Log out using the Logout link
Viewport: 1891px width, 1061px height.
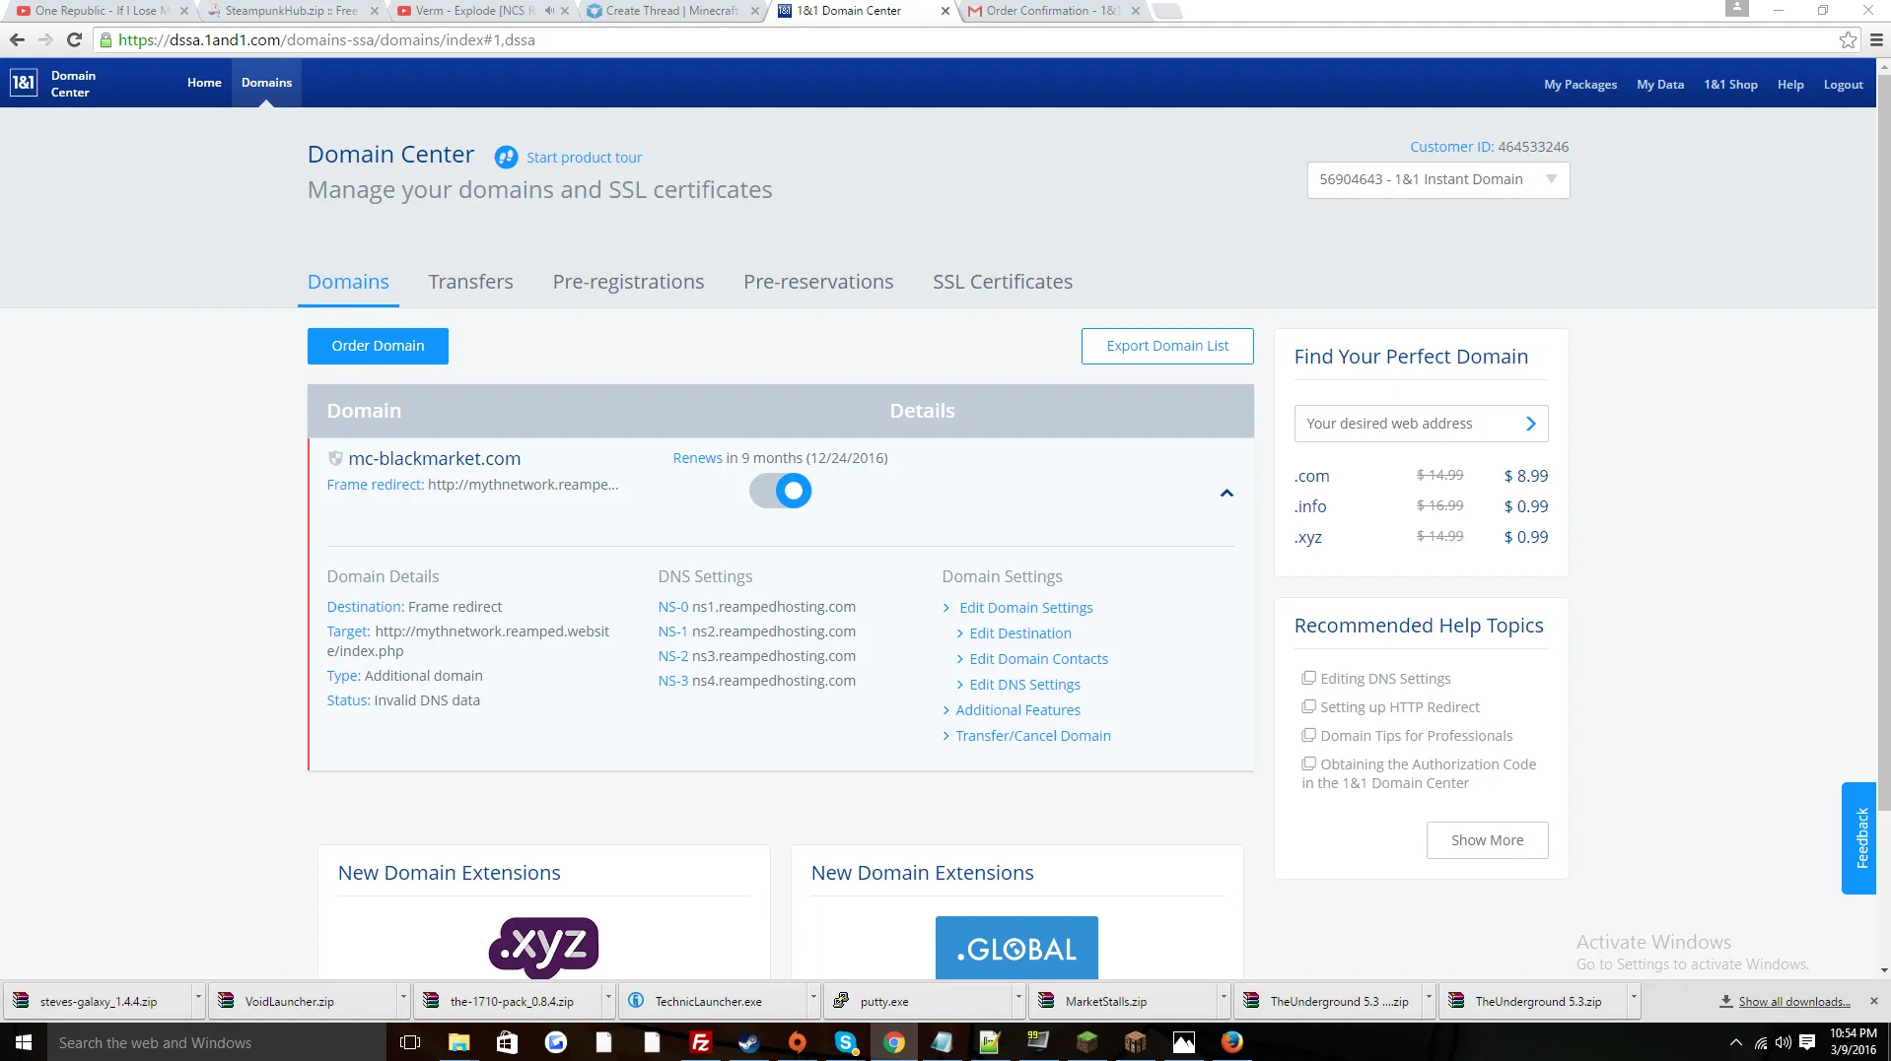1843,85
